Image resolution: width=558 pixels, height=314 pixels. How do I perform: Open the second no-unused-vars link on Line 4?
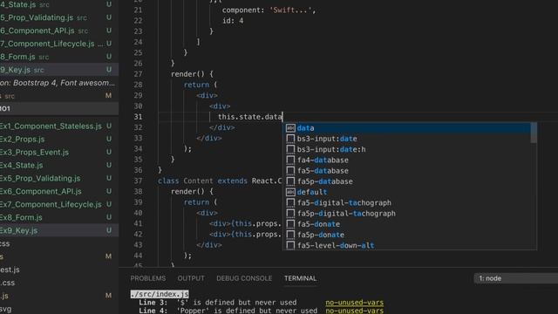click(355, 311)
